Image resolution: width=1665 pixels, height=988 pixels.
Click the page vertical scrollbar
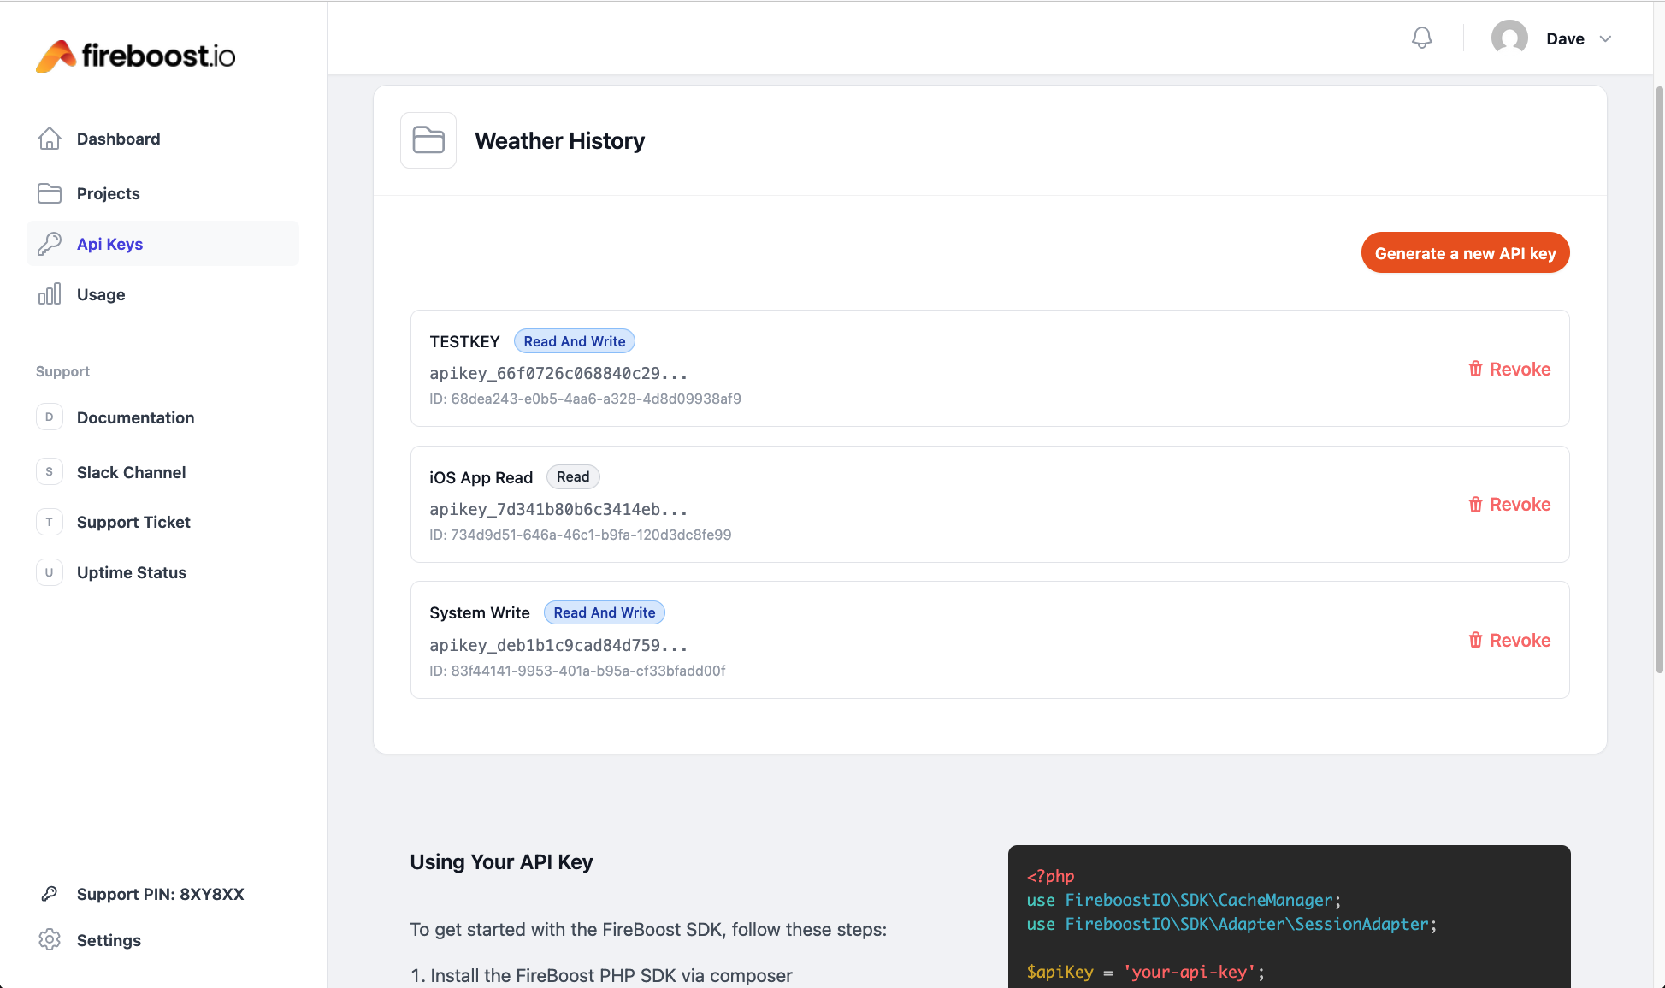coord(1659,376)
